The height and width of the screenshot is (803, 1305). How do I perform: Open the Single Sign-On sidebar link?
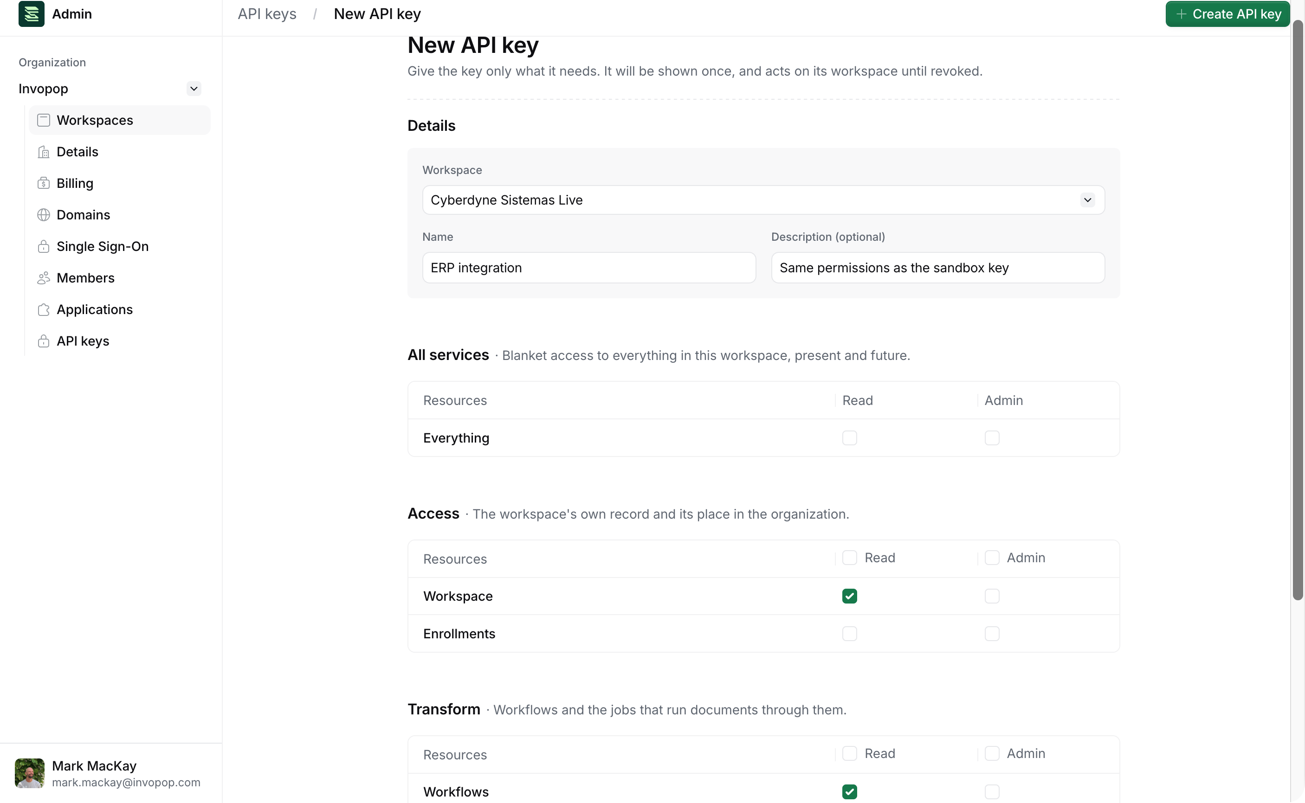[x=120, y=246]
